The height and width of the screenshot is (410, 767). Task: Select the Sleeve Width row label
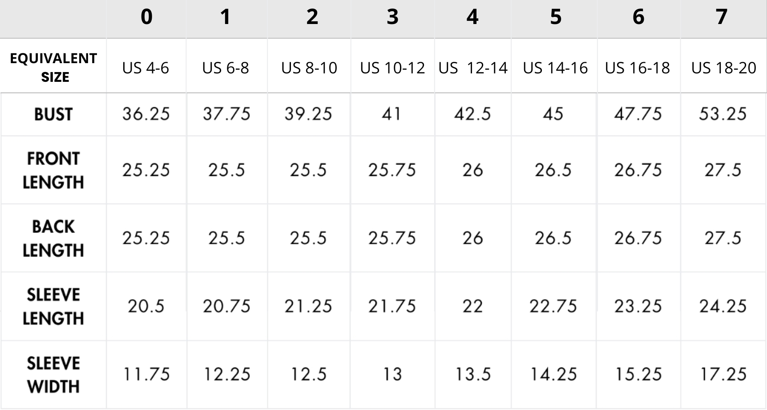53,375
